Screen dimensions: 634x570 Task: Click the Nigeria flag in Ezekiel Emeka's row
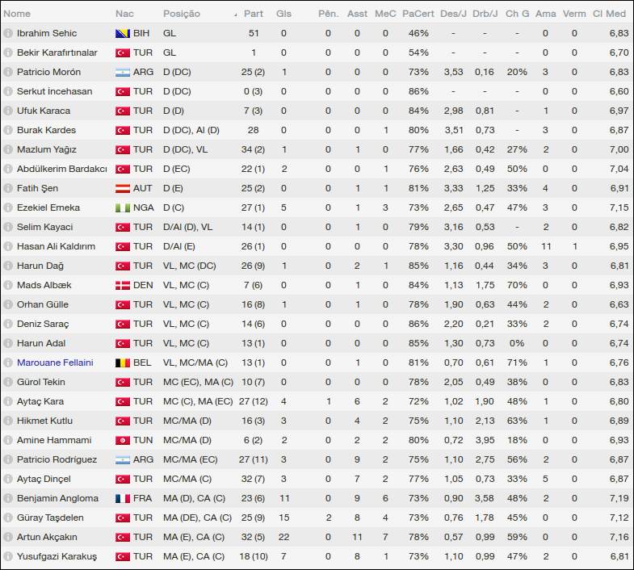tap(123, 207)
